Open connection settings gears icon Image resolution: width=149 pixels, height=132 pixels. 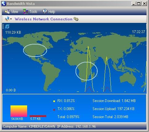76,19
